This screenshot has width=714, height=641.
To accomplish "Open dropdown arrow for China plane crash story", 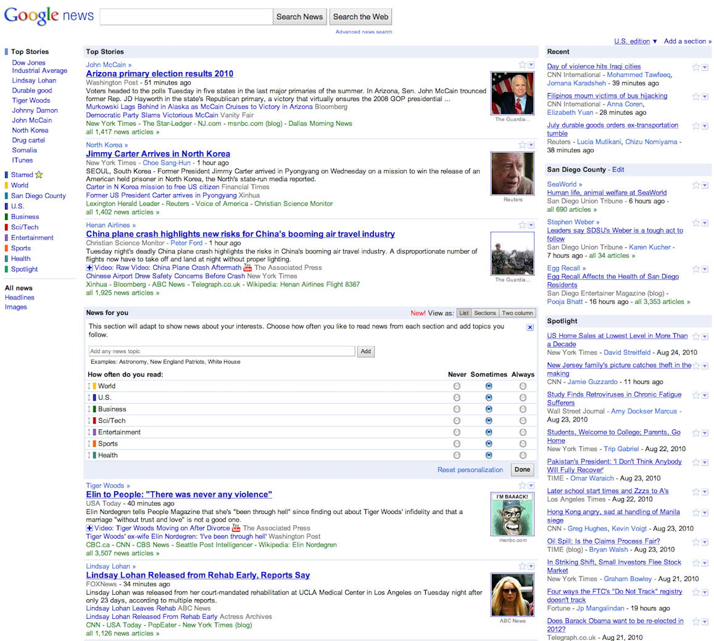I will (531, 226).
